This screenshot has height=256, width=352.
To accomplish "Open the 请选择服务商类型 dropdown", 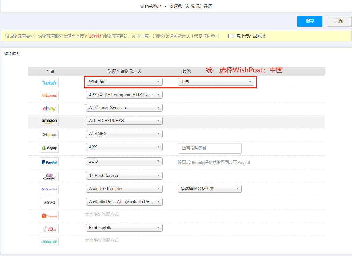I will pyautogui.click(x=209, y=189).
